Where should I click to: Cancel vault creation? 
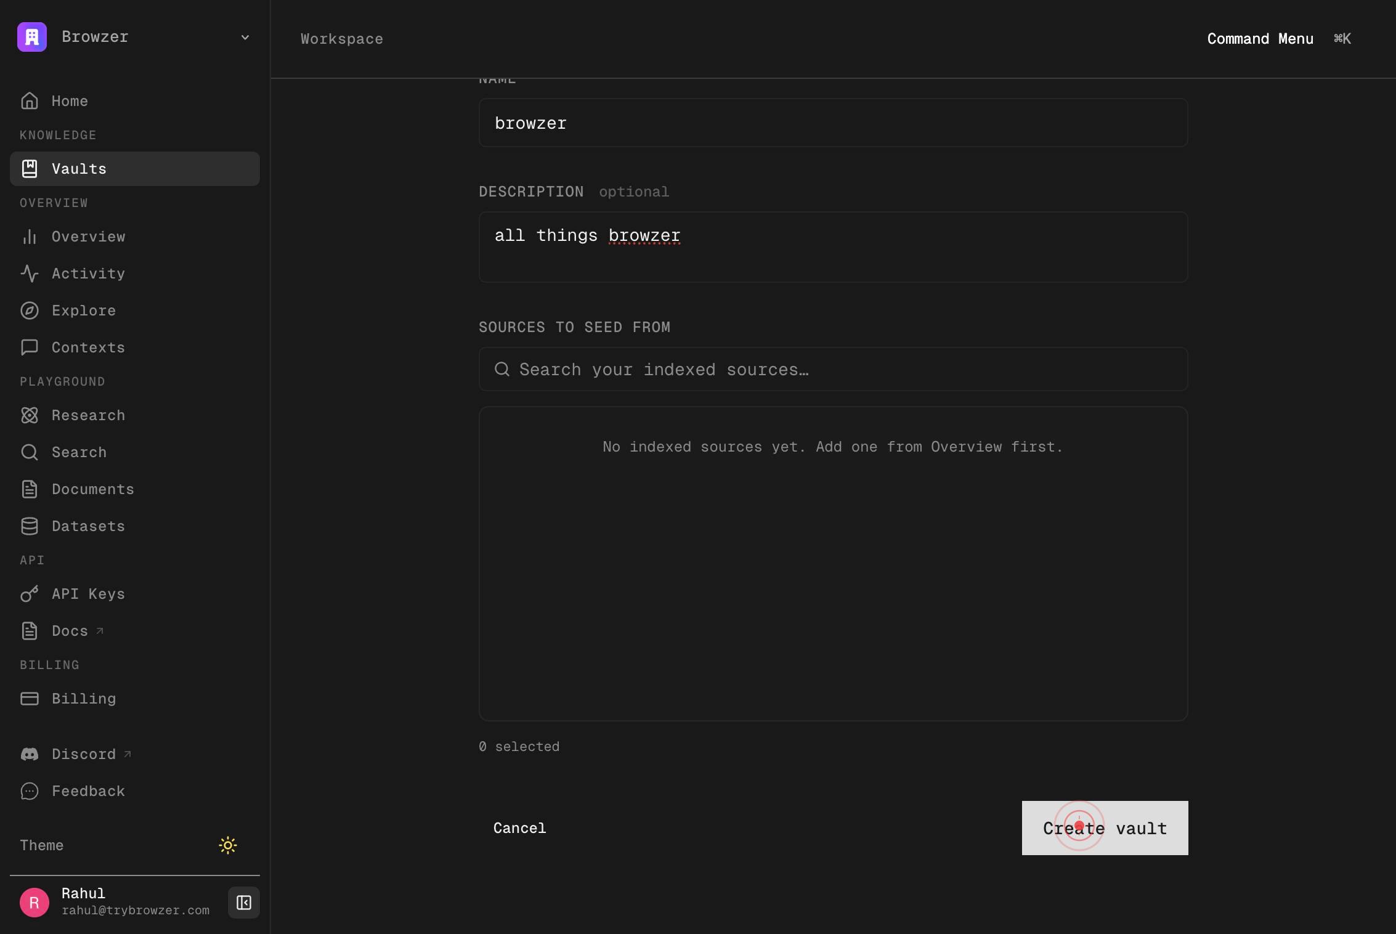(x=519, y=828)
